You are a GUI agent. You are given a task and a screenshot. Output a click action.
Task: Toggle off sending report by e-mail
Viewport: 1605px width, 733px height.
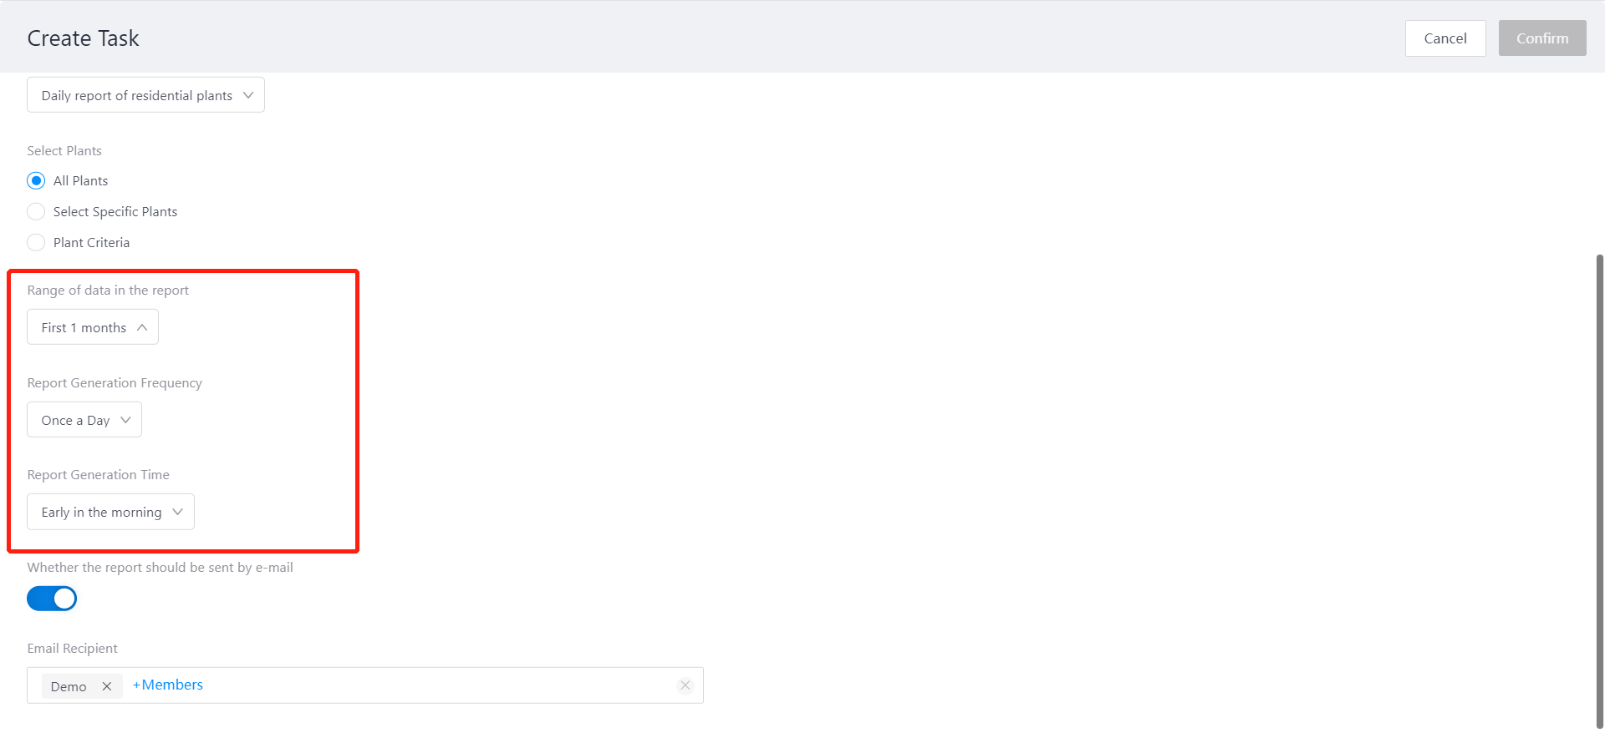coord(52,599)
